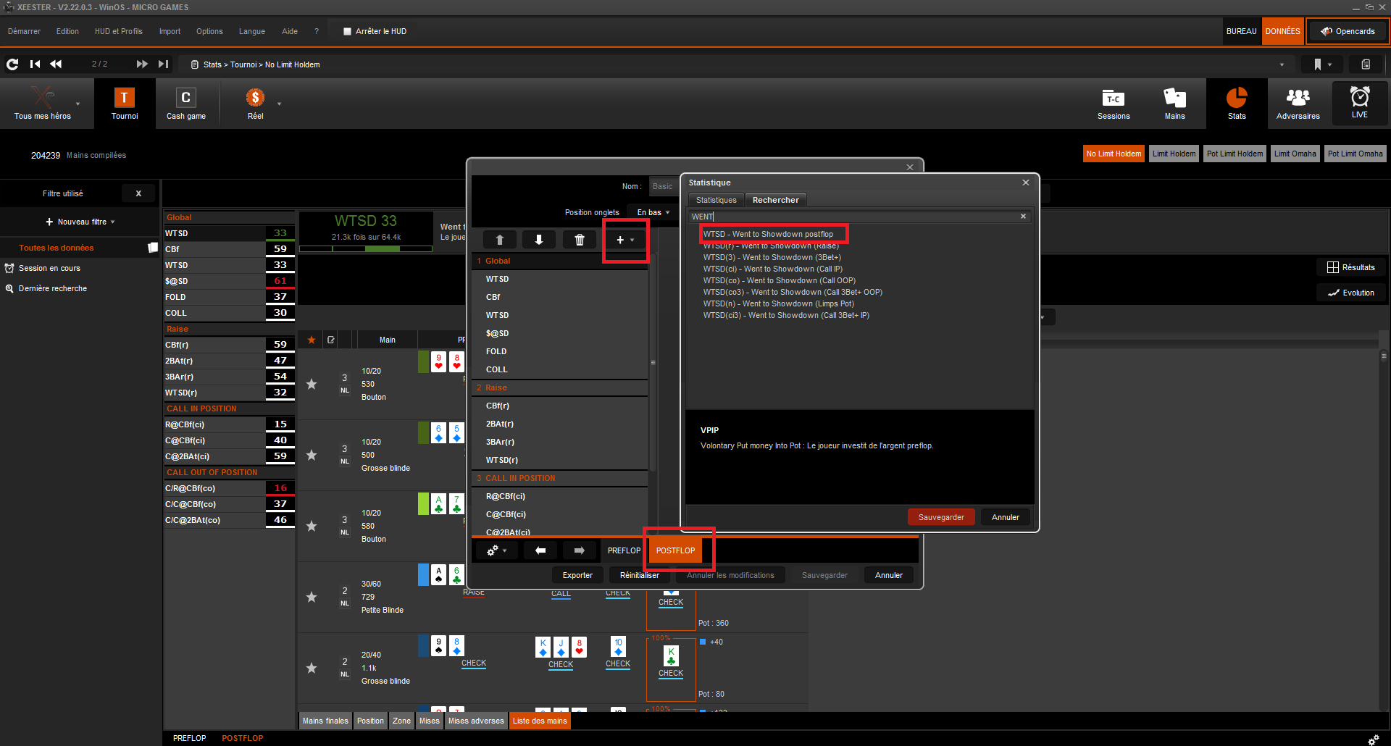Switch to Statistiques tab in dialog
The image size is (1391, 746).
point(716,200)
